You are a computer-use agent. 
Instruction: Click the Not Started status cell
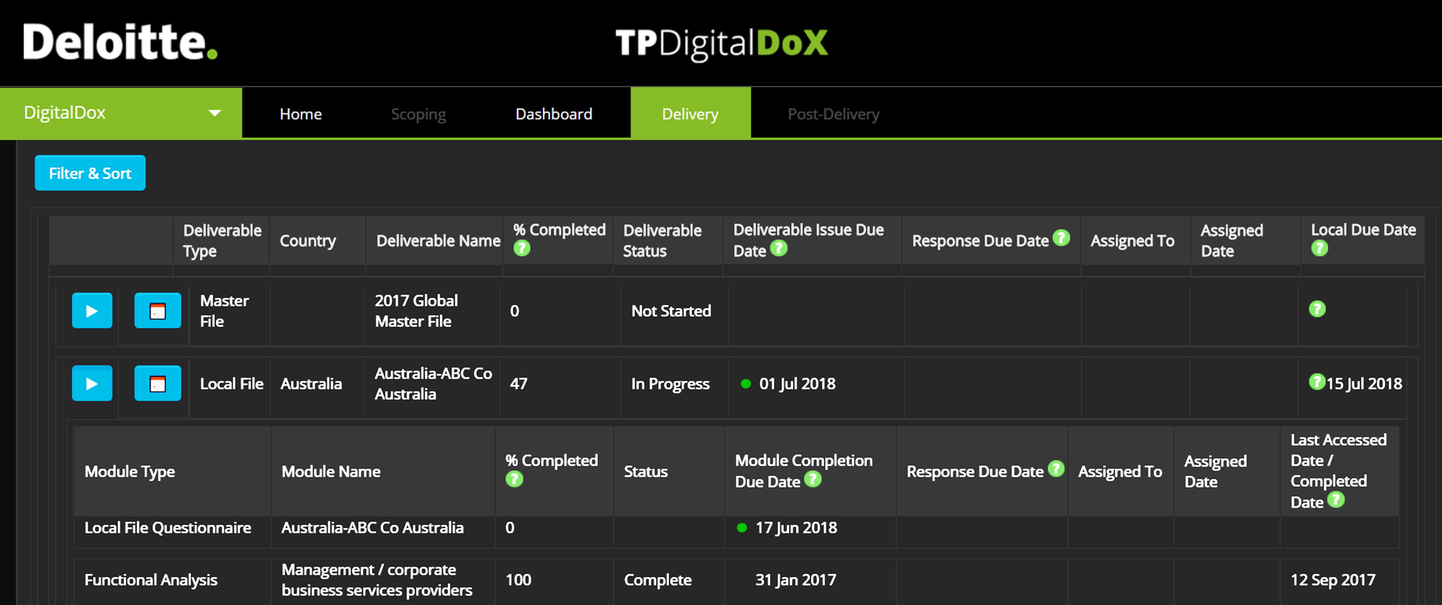pyautogui.click(x=671, y=311)
